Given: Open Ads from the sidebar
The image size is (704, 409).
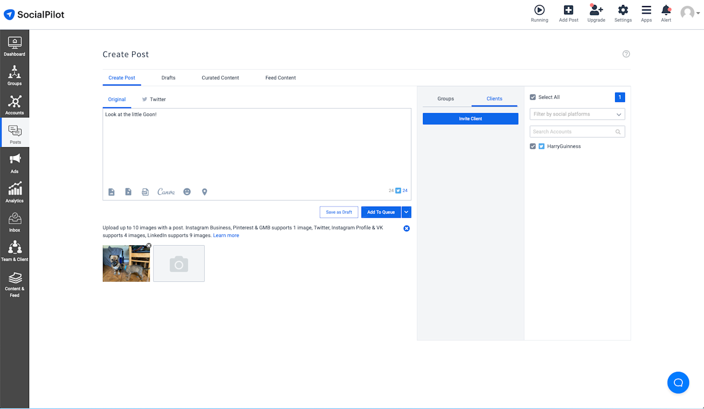Looking at the screenshot, I should (15, 163).
